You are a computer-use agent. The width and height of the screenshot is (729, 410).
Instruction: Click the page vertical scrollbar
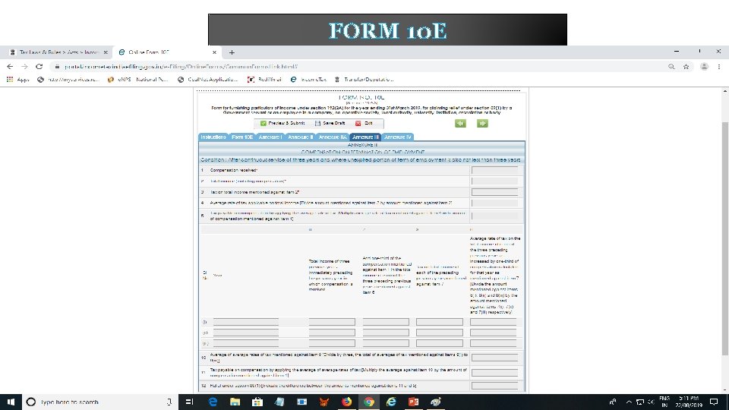coord(724,238)
